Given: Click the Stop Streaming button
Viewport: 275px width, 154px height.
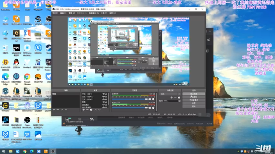Looking at the screenshot, I should [194, 94].
